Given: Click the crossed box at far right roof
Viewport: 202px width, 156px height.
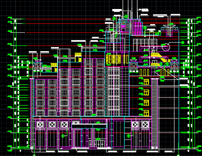Looking at the screenshot, I should pyautogui.click(x=174, y=66).
